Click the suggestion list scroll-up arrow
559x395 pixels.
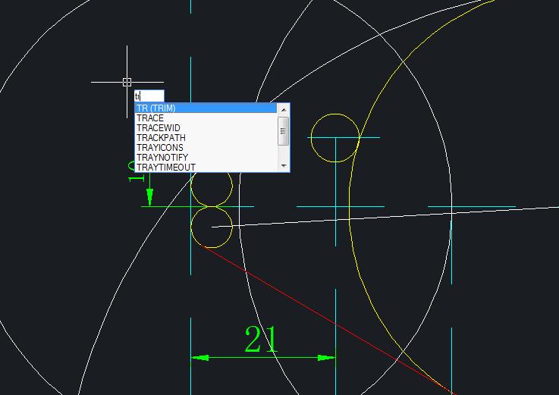[x=284, y=108]
